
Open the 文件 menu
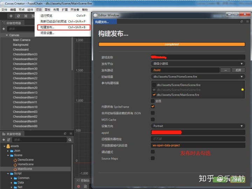pos(4,10)
